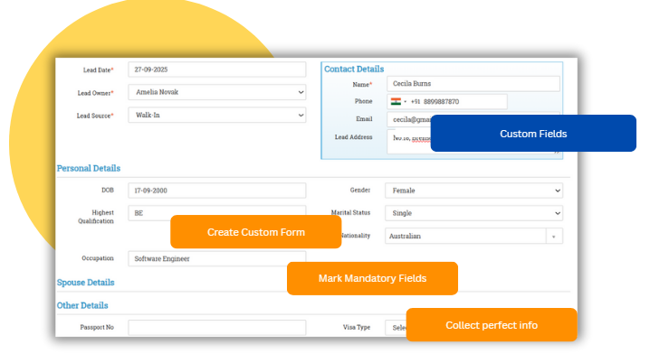
Task: Open the India flag country code selector
Action: pos(398,102)
